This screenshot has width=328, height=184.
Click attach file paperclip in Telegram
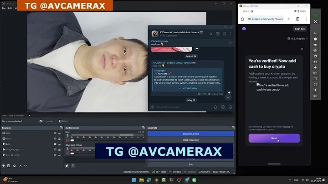pyautogui.click(x=152, y=107)
